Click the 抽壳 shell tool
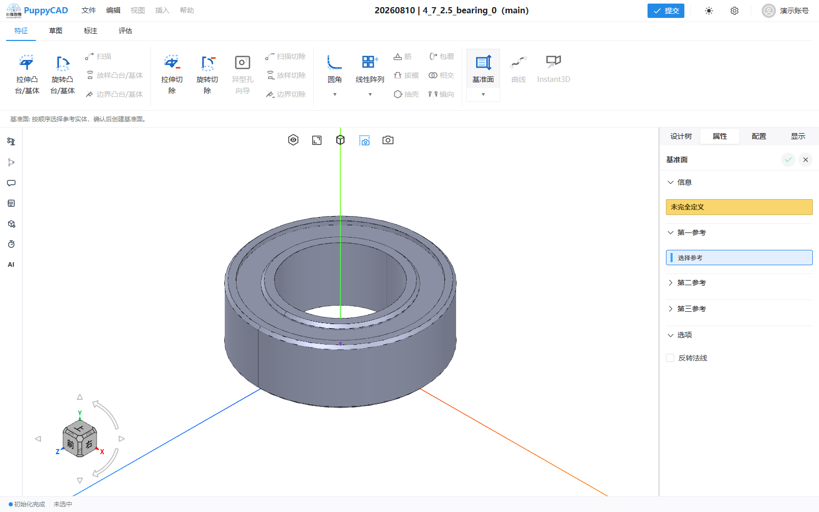This screenshot has height=512, width=819. pyautogui.click(x=406, y=94)
